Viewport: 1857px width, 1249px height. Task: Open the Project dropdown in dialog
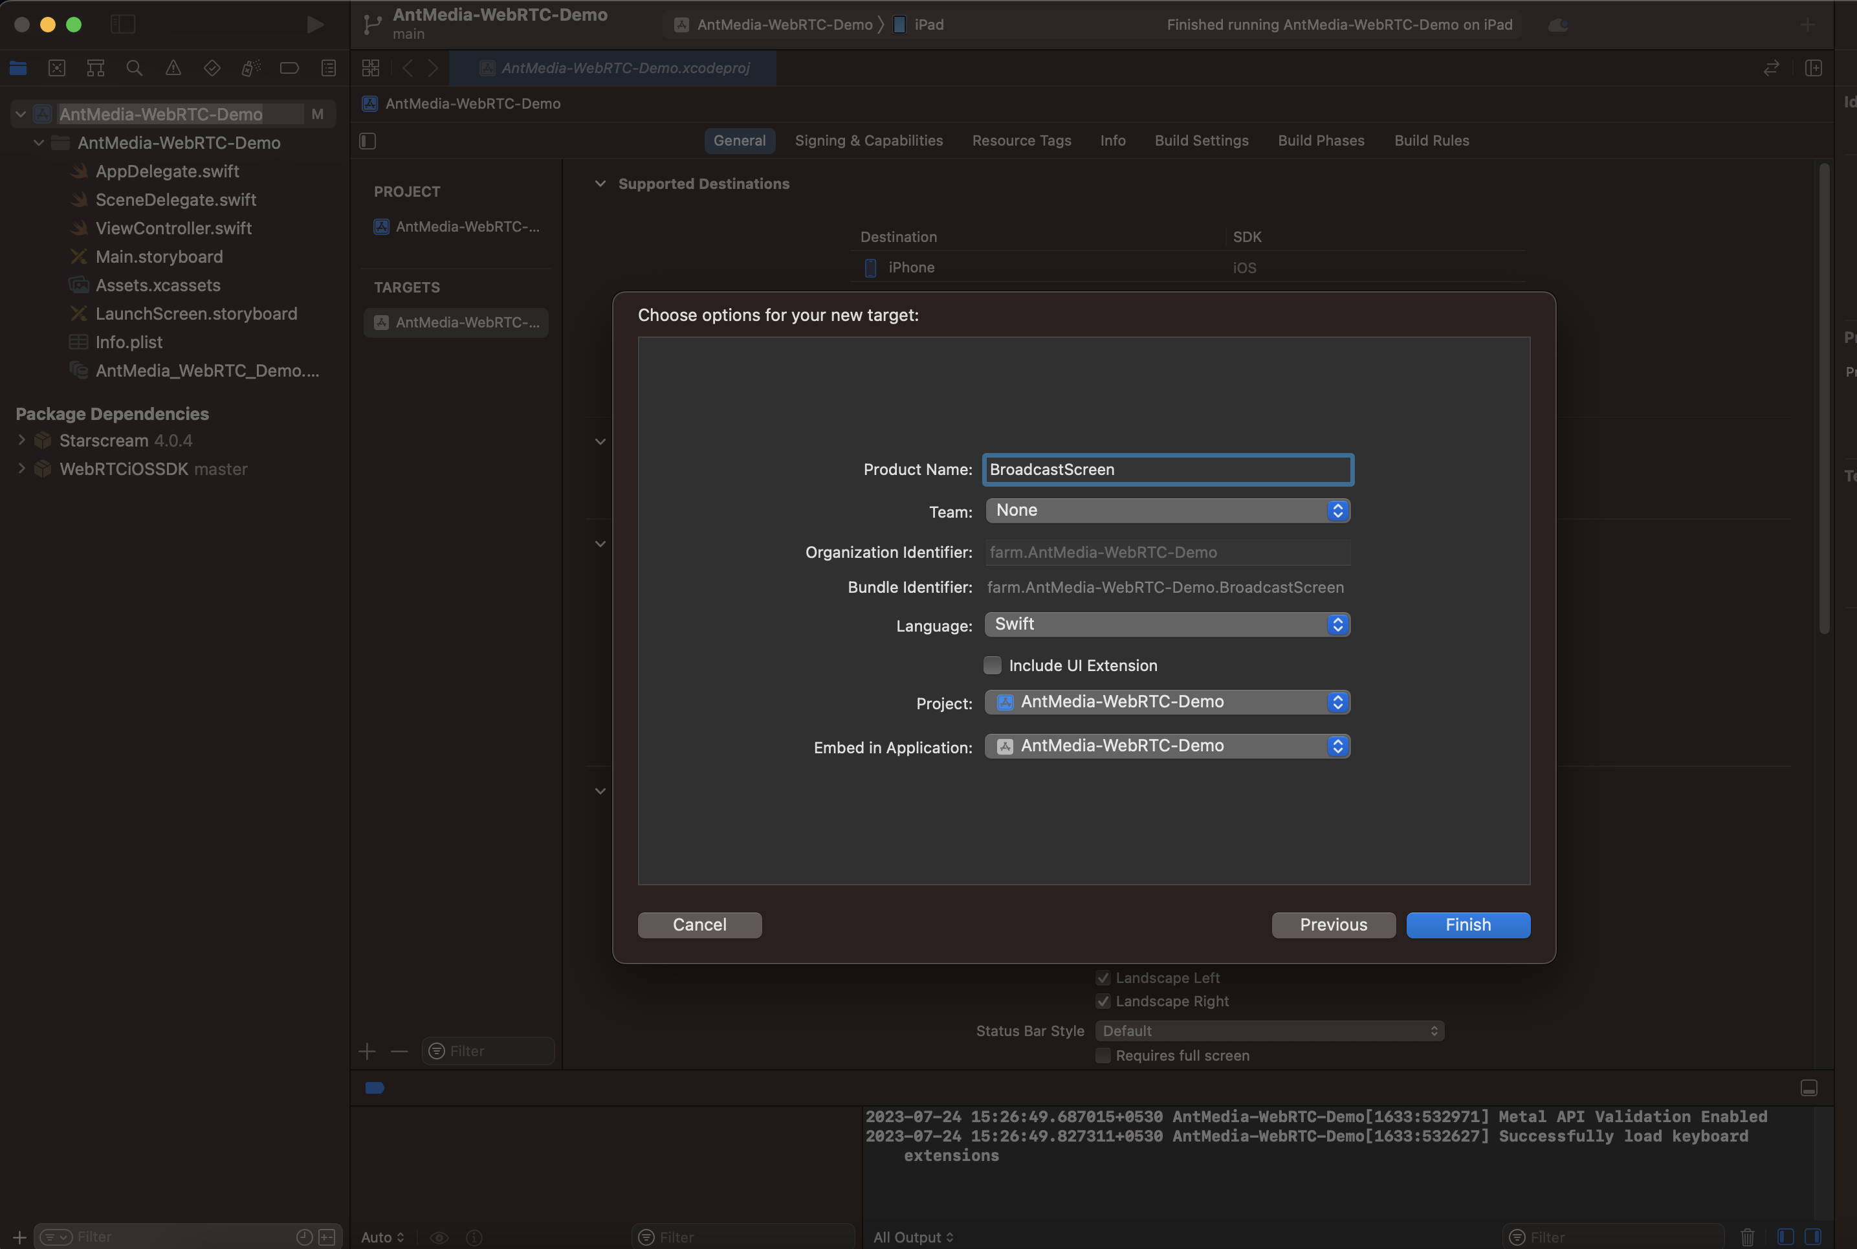(x=1167, y=702)
